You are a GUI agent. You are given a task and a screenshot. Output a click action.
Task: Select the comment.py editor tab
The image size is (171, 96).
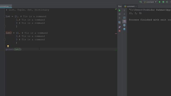[4, 6]
